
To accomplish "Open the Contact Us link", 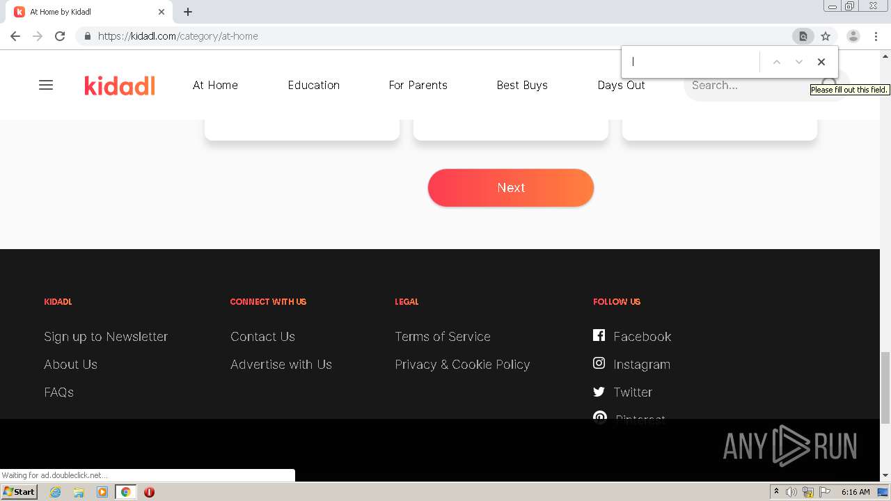I will (262, 337).
